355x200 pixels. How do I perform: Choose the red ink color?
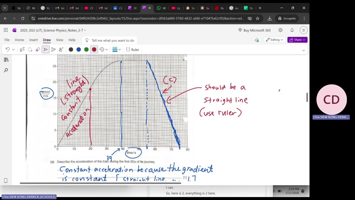[94, 49]
